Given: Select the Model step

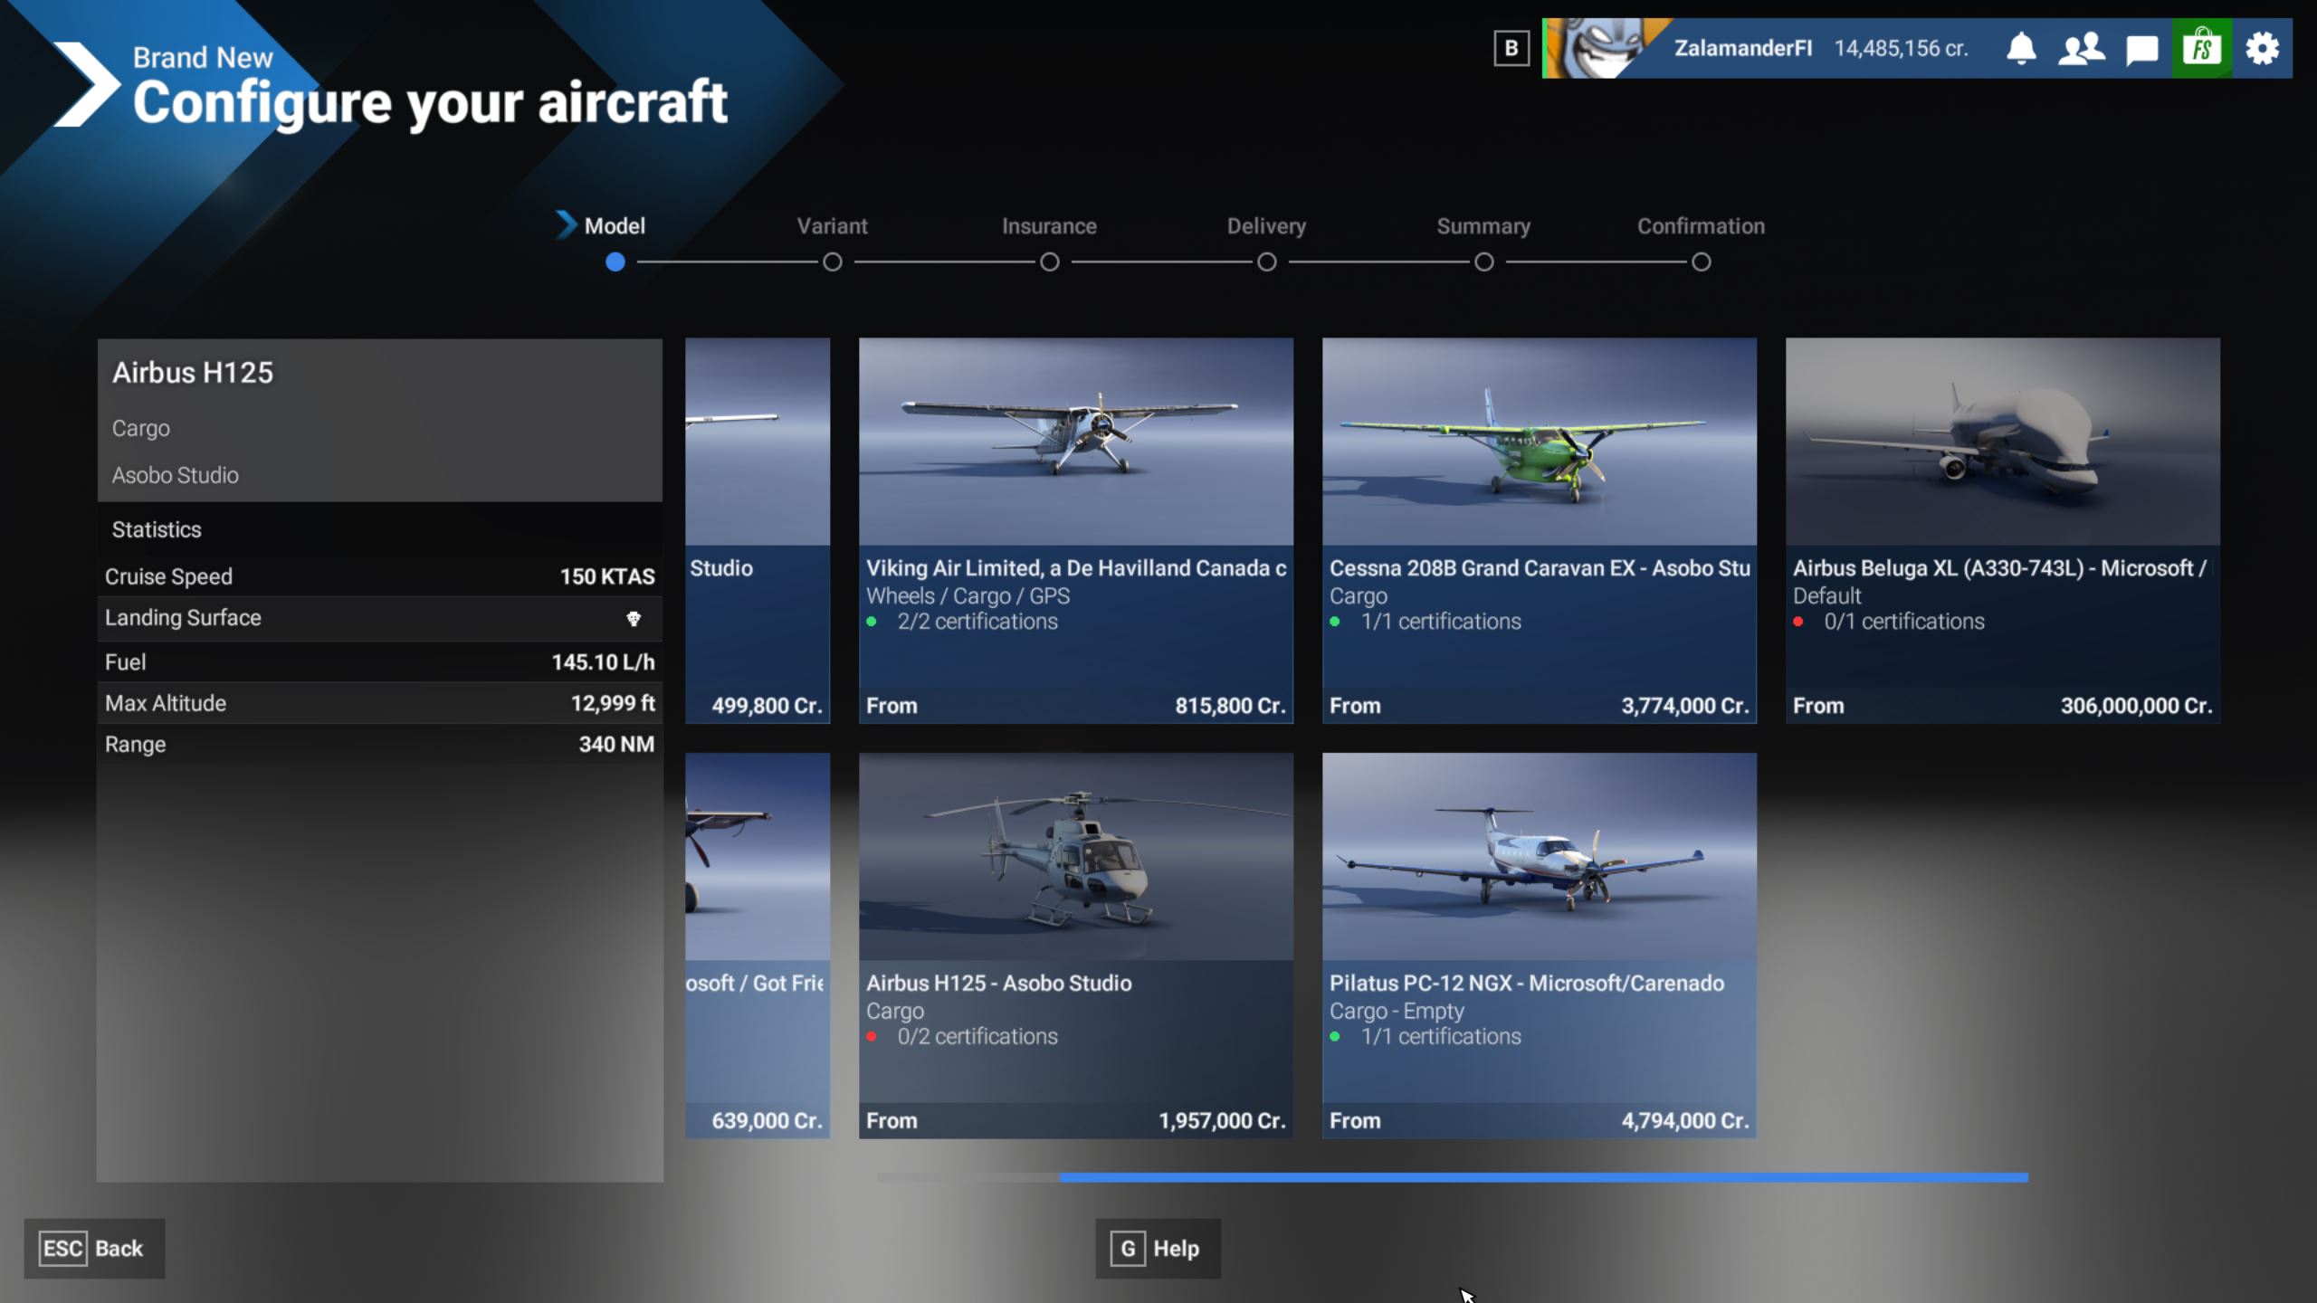Looking at the screenshot, I should coord(615,226).
